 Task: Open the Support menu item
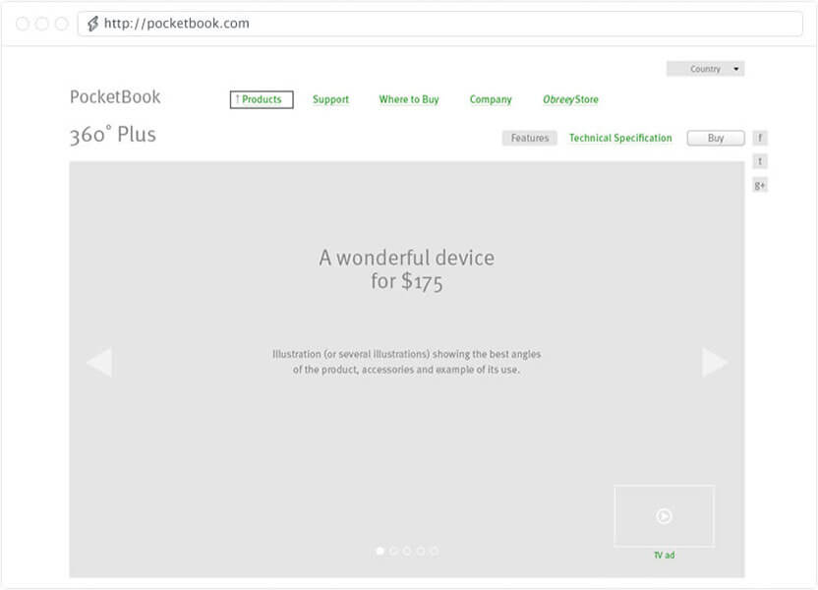point(330,99)
